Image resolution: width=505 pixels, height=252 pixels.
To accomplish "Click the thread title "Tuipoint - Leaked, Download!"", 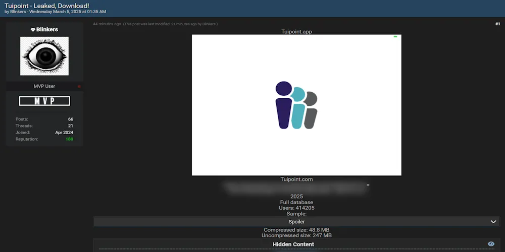I will pos(46,6).
